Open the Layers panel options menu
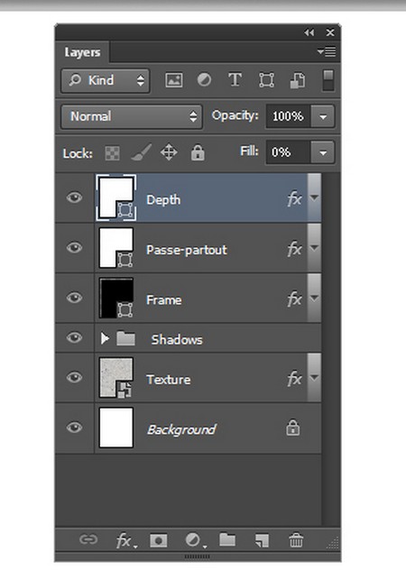Image resolution: width=406 pixels, height=579 pixels. [x=327, y=51]
